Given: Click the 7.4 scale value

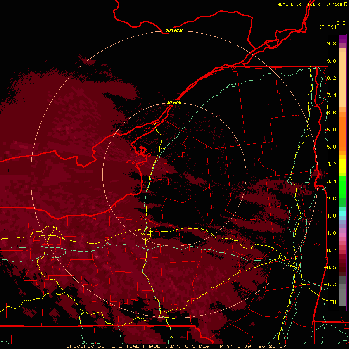Looking at the screenshot, I should pyautogui.click(x=332, y=95).
